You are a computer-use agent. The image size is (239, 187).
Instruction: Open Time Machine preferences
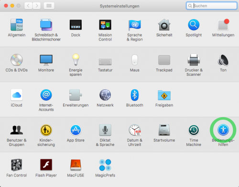(194, 130)
